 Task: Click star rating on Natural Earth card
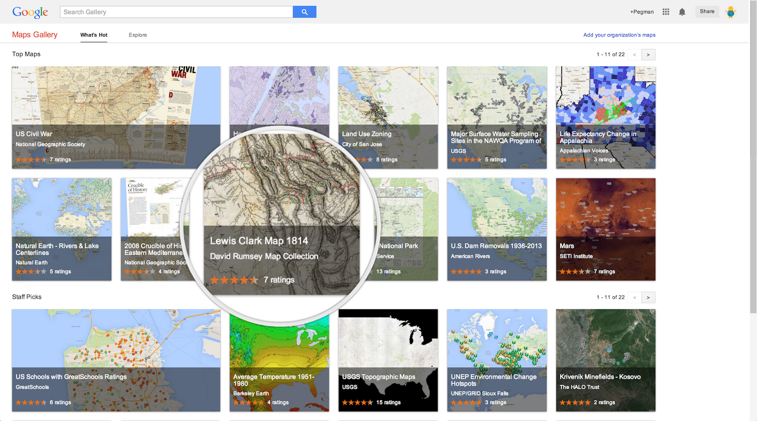point(31,272)
